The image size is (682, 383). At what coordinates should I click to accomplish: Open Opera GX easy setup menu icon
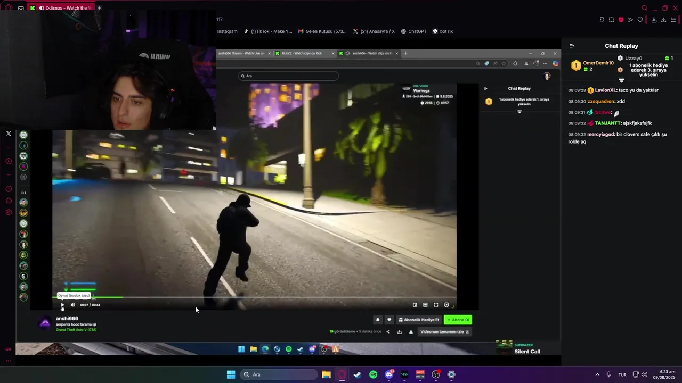pyautogui.click(x=673, y=20)
